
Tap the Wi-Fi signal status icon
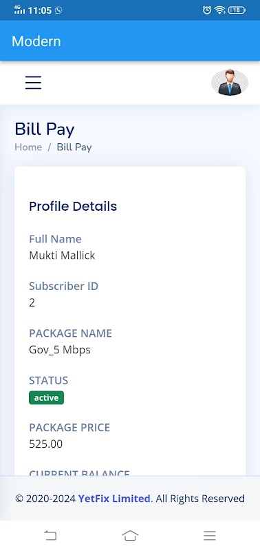tap(219, 10)
